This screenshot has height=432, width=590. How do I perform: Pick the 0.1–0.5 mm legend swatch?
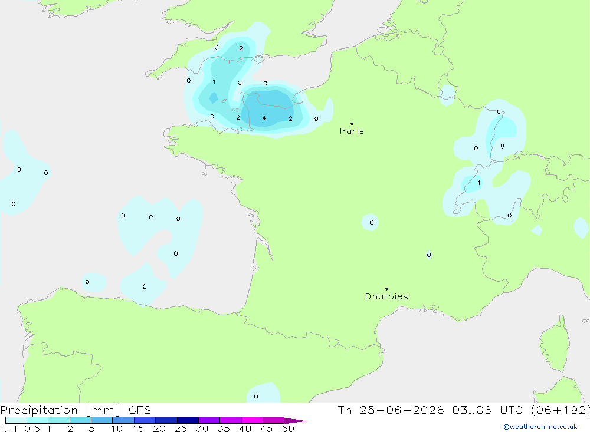click(x=16, y=420)
